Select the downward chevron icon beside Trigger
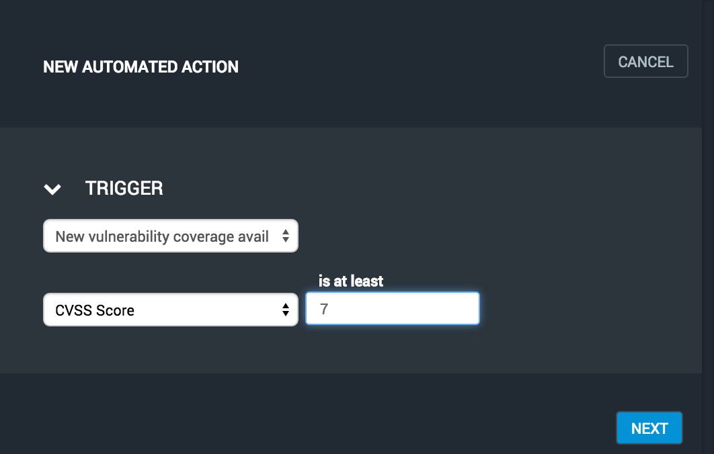The width and height of the screenshot is (714, 454). pos(52,189)
